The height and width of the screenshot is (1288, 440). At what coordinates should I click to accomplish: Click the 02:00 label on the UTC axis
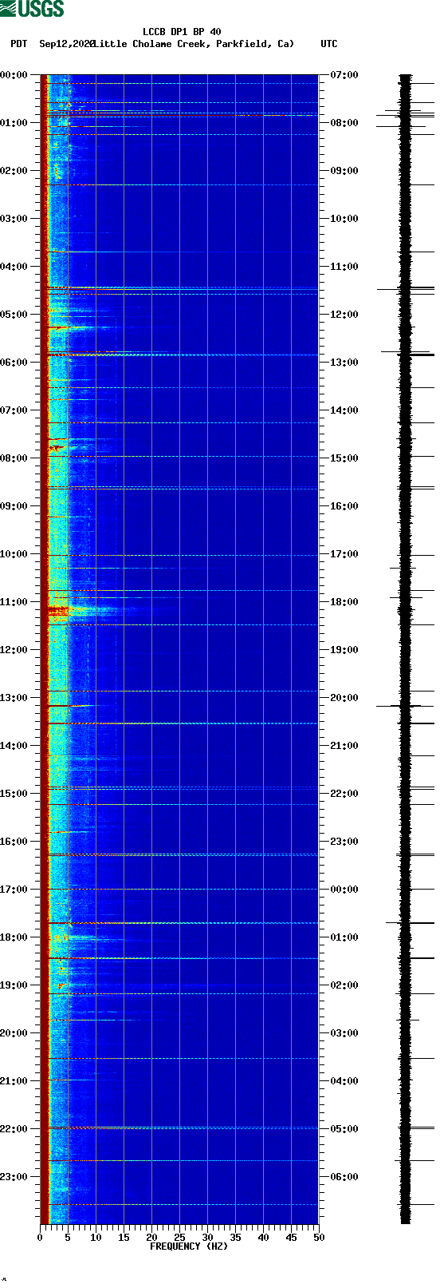(344, 985)
